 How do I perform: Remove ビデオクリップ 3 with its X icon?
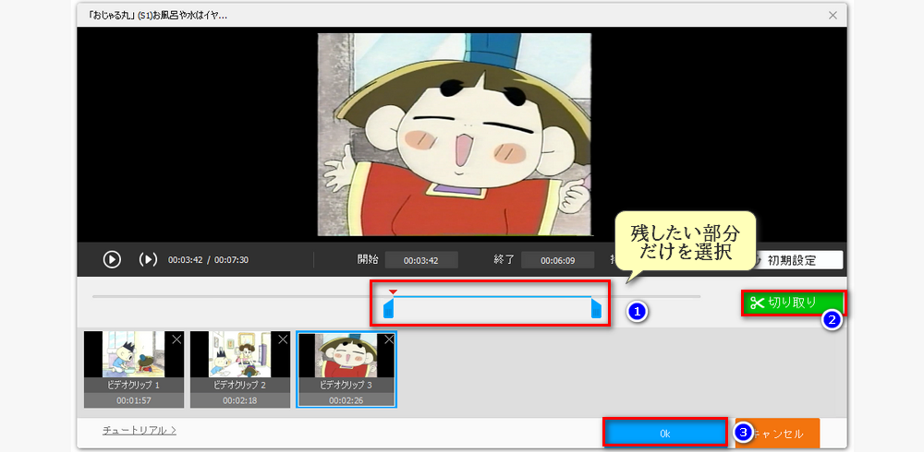pos(389,339)
